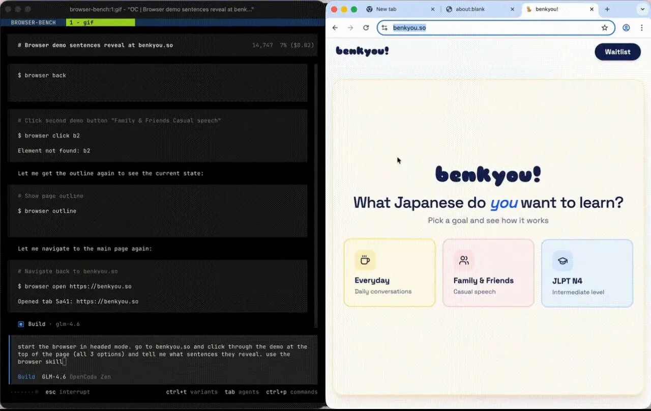
Task: Click "Pick a goal and see how it works"
Action: pyautogui.click(x=488, y=221)
